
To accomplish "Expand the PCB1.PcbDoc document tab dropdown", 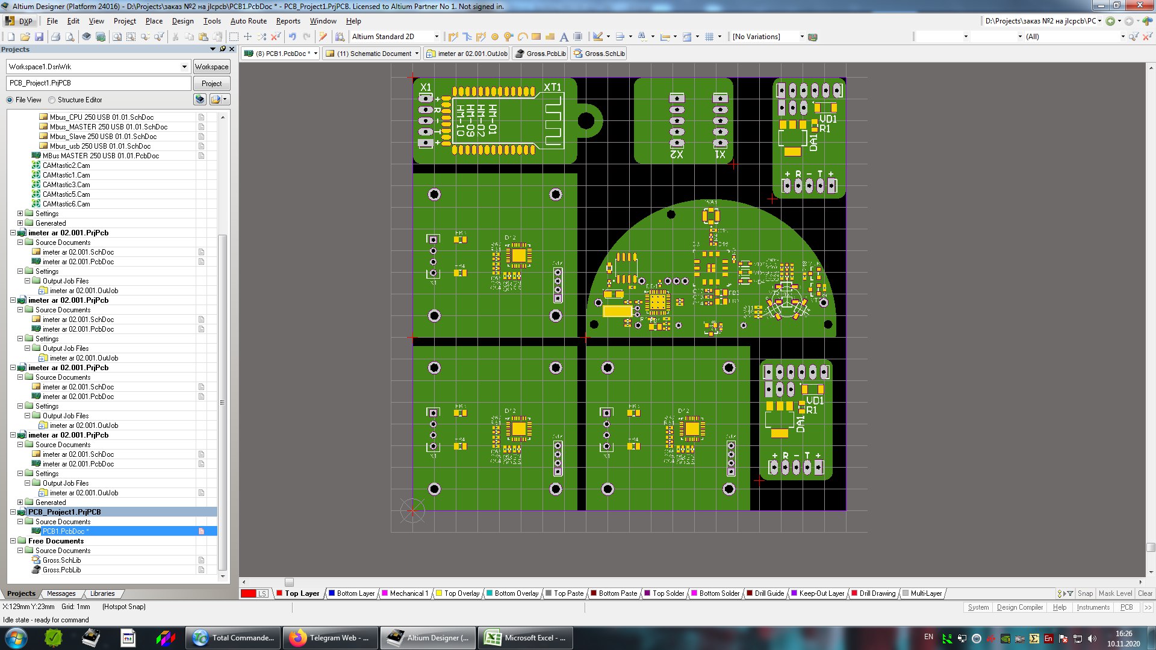I will coord(315,54).
